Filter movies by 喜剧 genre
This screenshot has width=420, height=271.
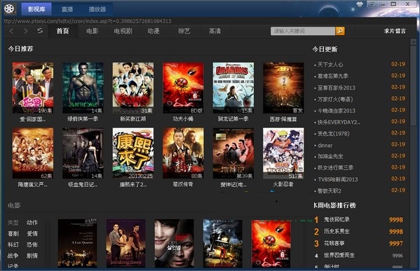click(x=13, y=234)
